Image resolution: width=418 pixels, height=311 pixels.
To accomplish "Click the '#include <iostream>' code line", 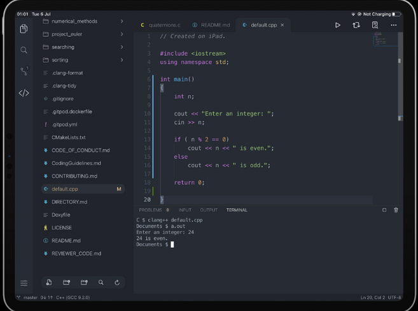I will pos(193,53).
